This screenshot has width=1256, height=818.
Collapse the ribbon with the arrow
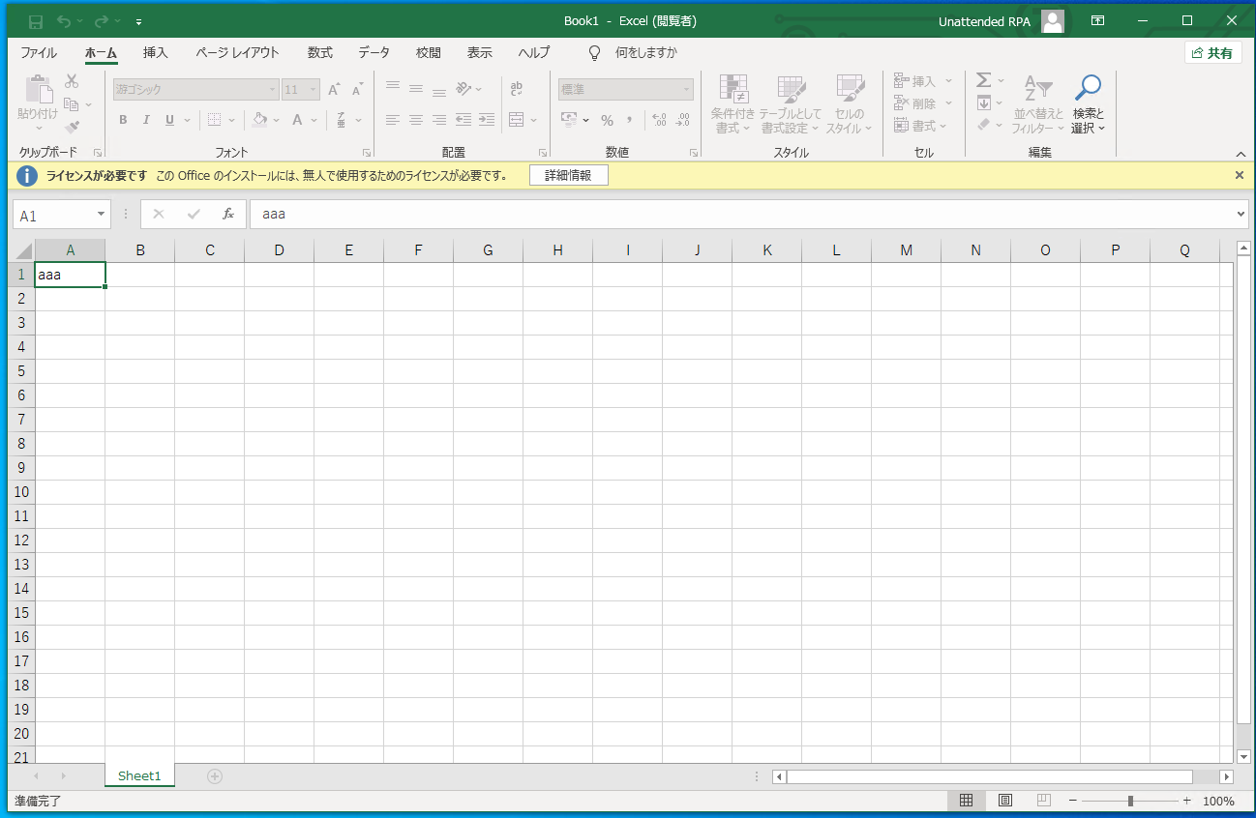click(x=1241, y=154)
